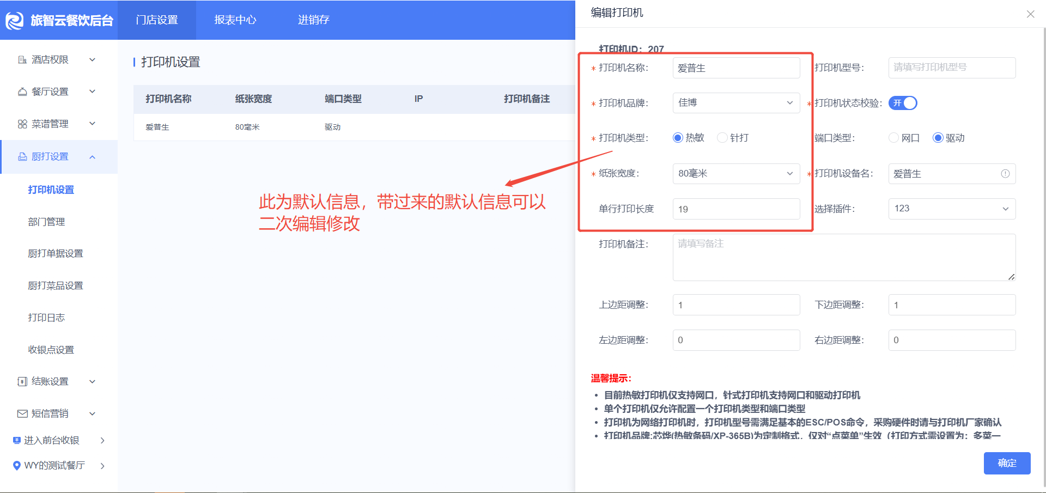Image resolution: width=1046 pixels, height=493 pixels.
Task: Open the WY的测试餐厅 store switcher arrow
Action: pyautogui.click(x=102, y=466)
